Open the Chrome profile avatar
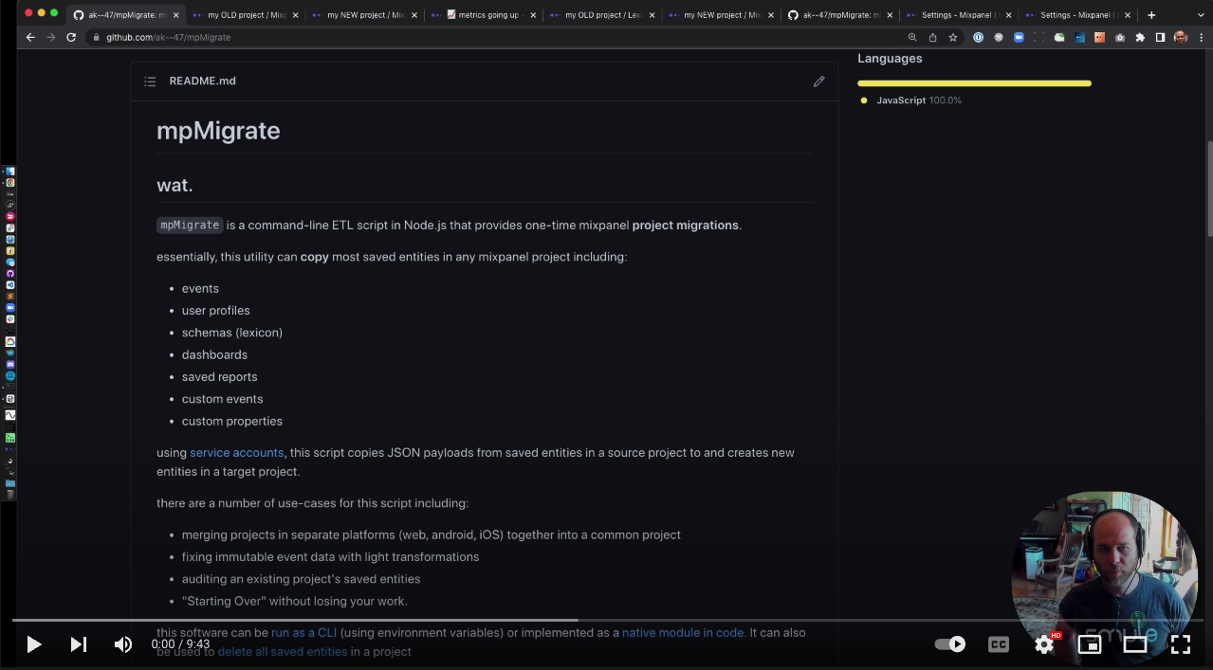Viewport: 1213px width, 670px height. (1181, 37)
